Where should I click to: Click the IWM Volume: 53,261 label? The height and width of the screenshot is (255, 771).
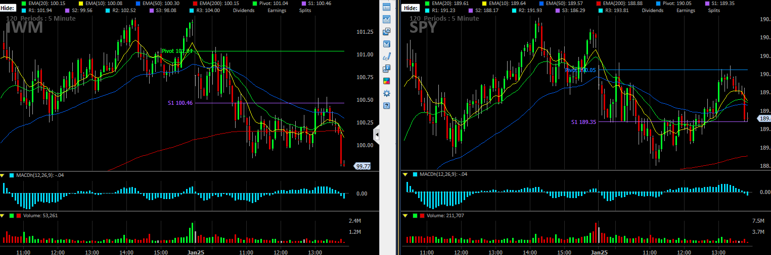pyautogui.click(x=41, y=216)
